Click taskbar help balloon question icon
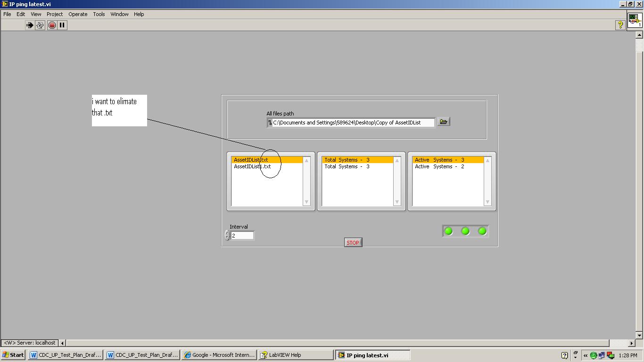Image resolution: width=644 pixels, height=362 pixels. (564, 355)
